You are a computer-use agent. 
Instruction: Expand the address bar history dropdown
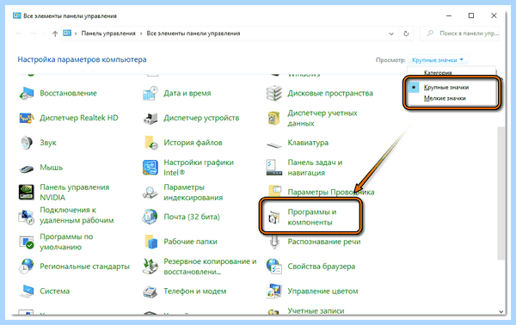point(391,34)
